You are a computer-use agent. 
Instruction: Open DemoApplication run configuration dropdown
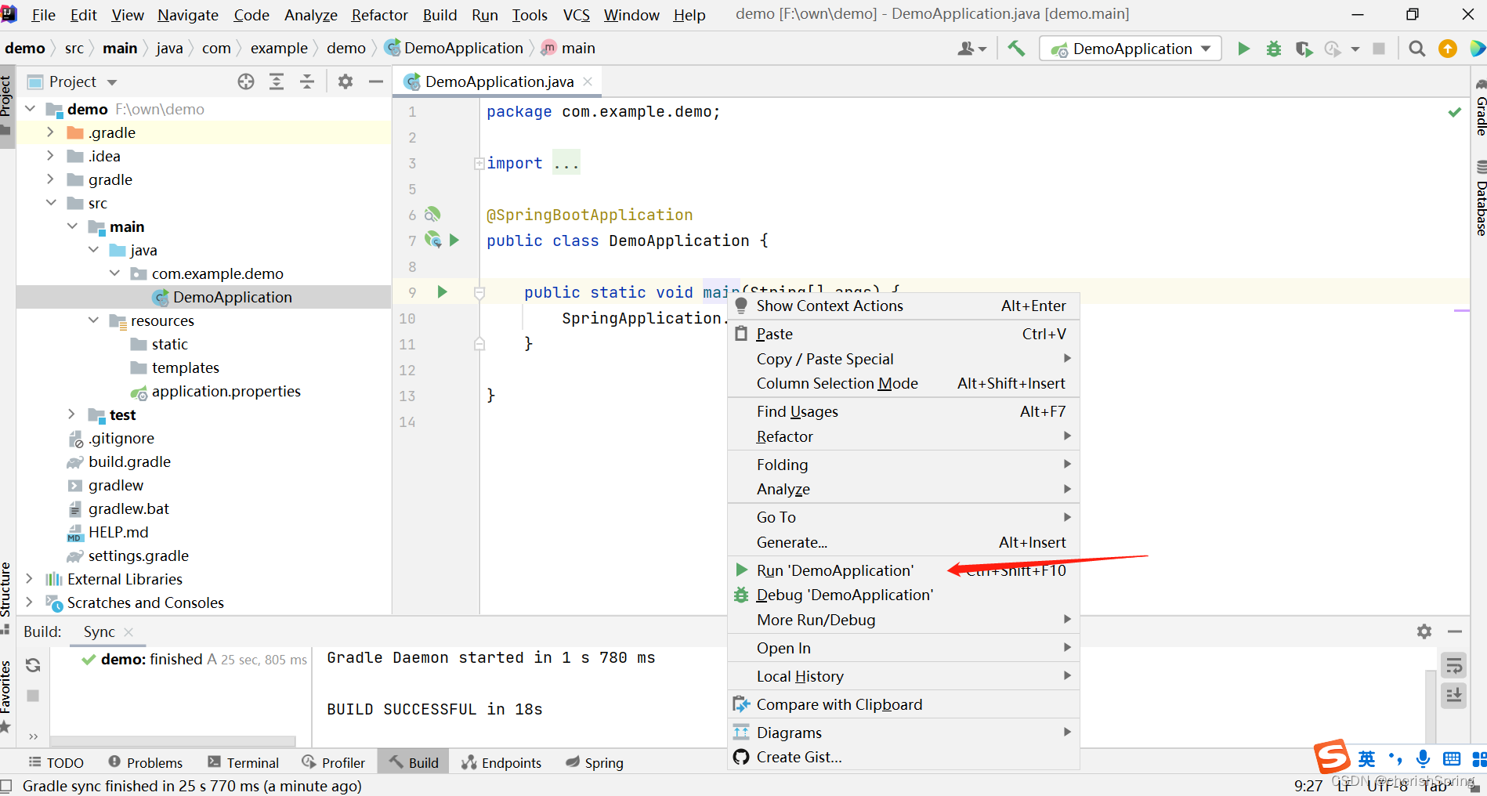point(1131,49)
